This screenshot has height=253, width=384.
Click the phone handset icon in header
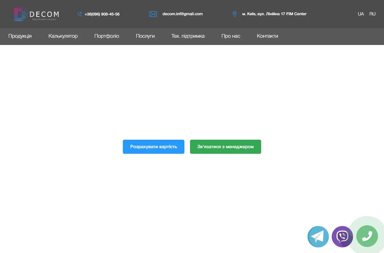coord(80,14)
